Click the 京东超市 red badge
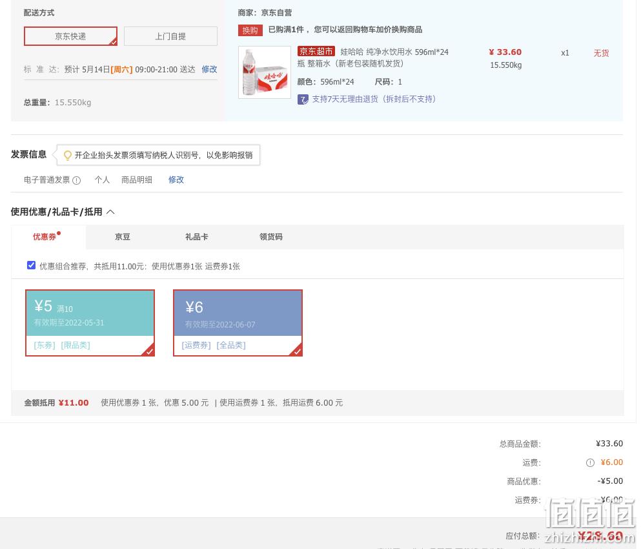 (316, 52)
